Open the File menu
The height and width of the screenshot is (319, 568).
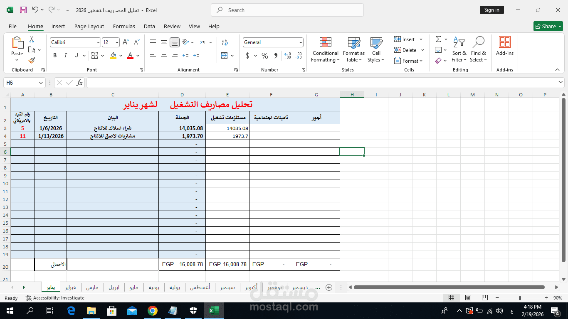12,26
